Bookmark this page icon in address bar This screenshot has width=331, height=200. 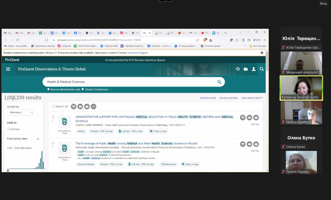[x=46, y=40]
